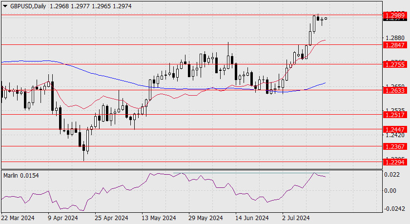The image size is (410, 224).
Task: Select the 1.2517 red price label
Action: click(395, 115)
